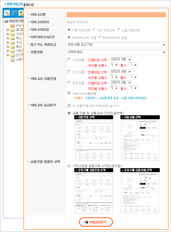Image resolution: width=171 pixels, height=232 pixels.
Task: Select the 채소 category in tree
Action: pos(19,38)
